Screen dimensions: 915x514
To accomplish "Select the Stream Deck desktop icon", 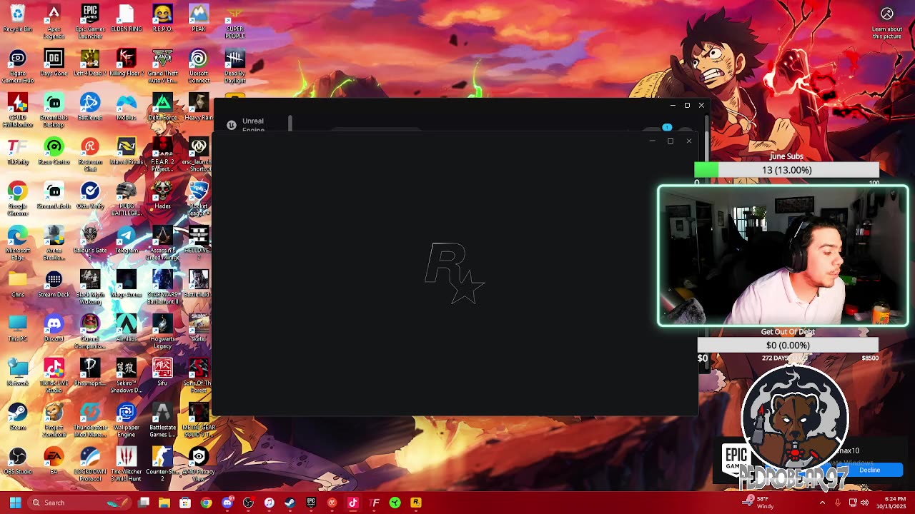I will (x=54, y=284).
